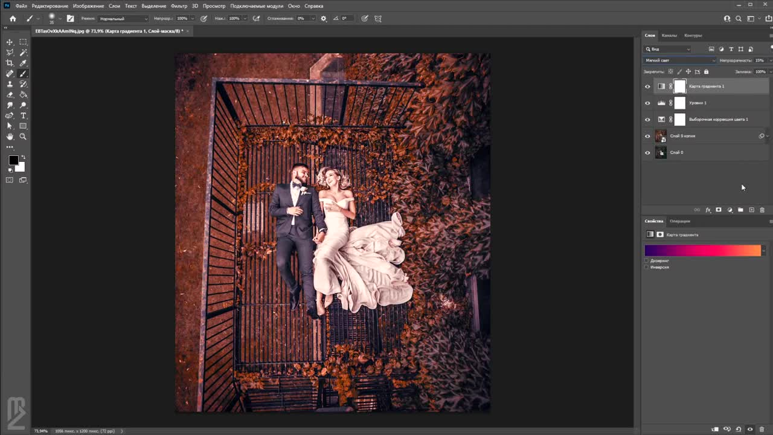Tick the Инверсия checkbox
The height and width of the screenshot is (435, 773).
647,267
